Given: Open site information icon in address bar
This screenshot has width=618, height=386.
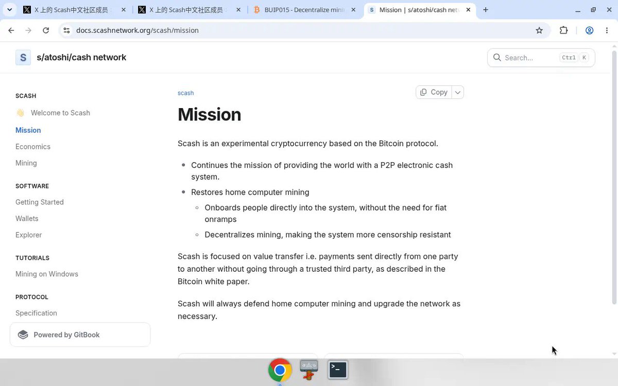Looking at the screenshot, I should [66, 30].
